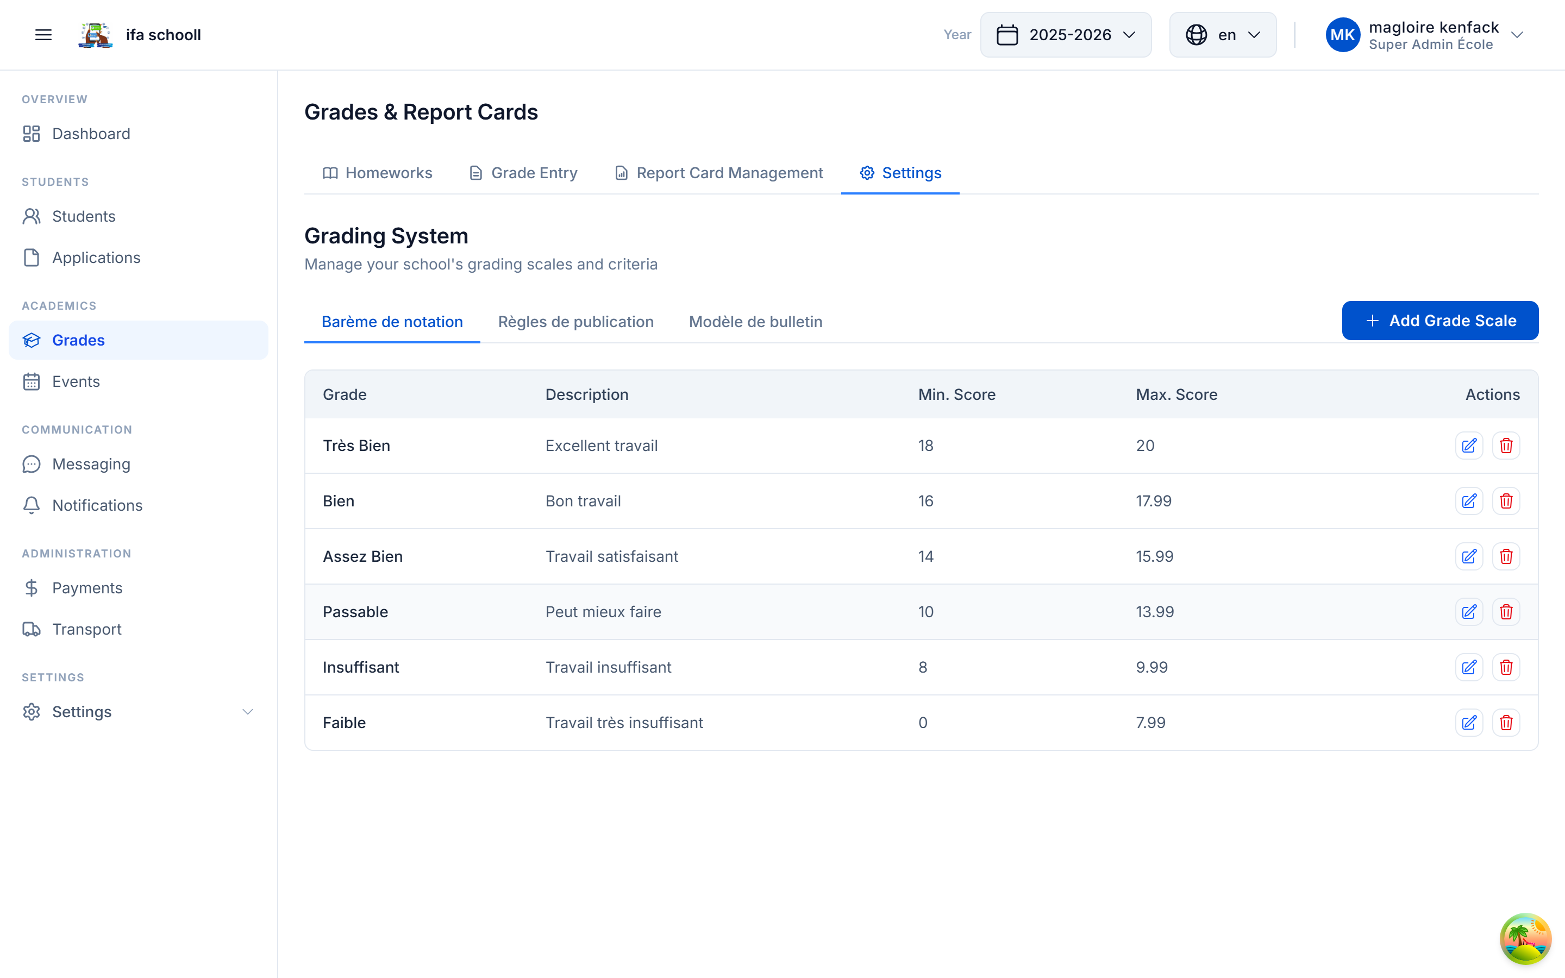
Task: Delete the Bien grade entry
Action: pos(1506,500)
